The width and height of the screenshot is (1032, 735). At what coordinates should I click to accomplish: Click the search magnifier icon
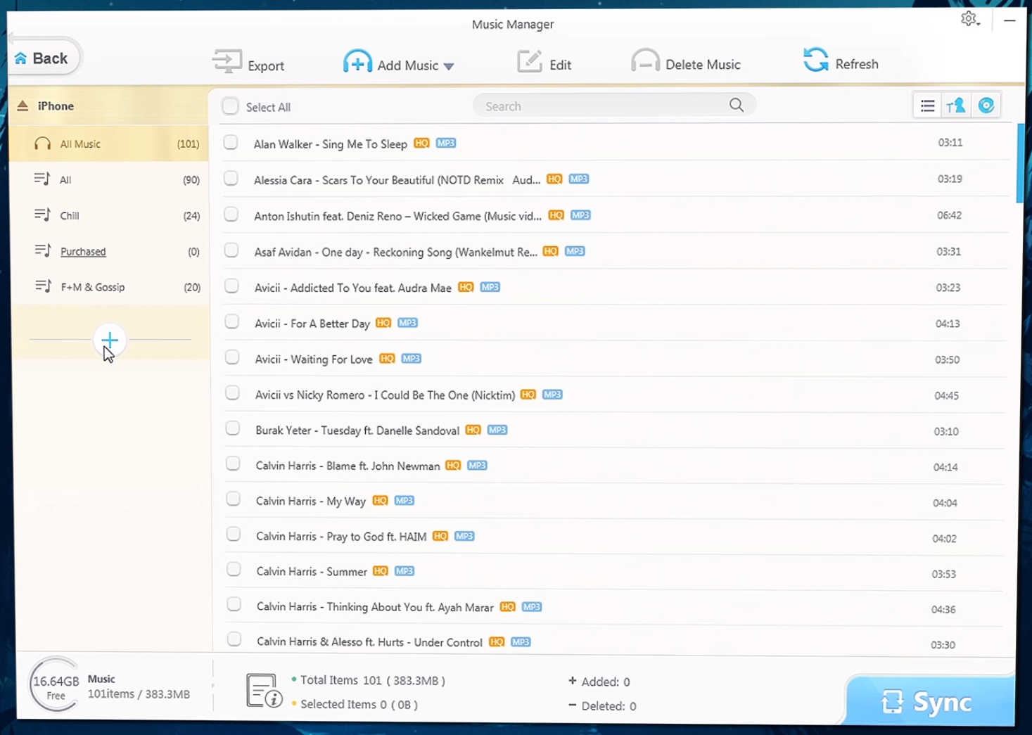736,106
